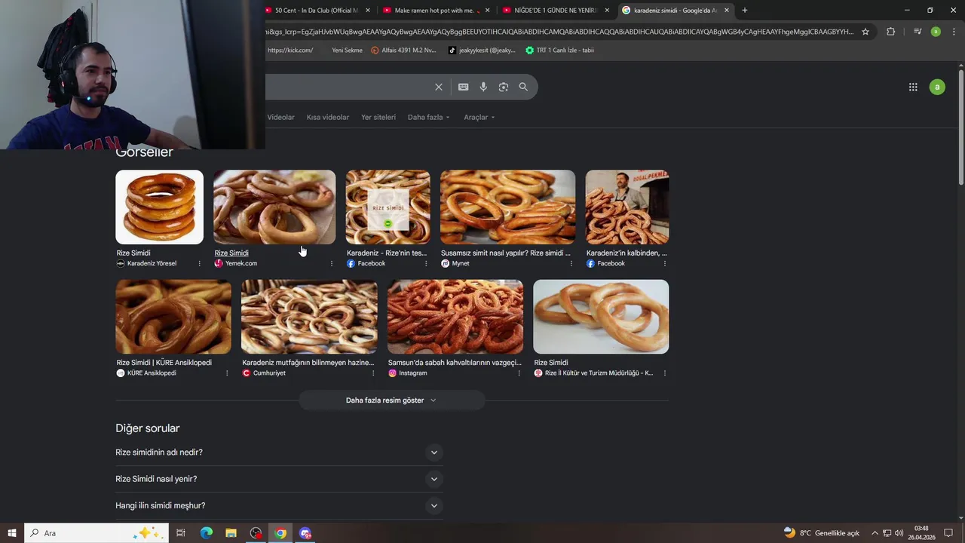The width and height of the screenshot is (965, 543).
Task: Select the Videolar search filter
Action: pos(280,117)
